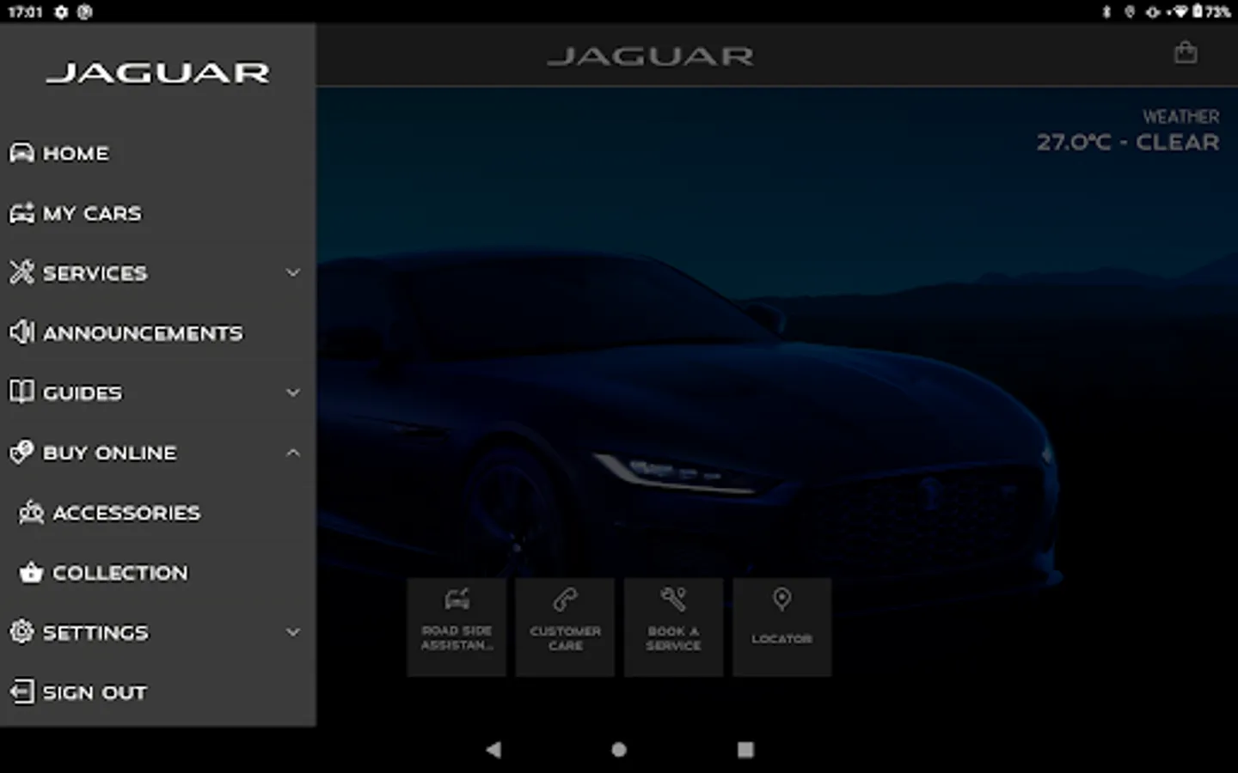The height and width of the screenshot is (773, 1238).
Task: Click the Announcements speaker icon
Action: (21, 332)
